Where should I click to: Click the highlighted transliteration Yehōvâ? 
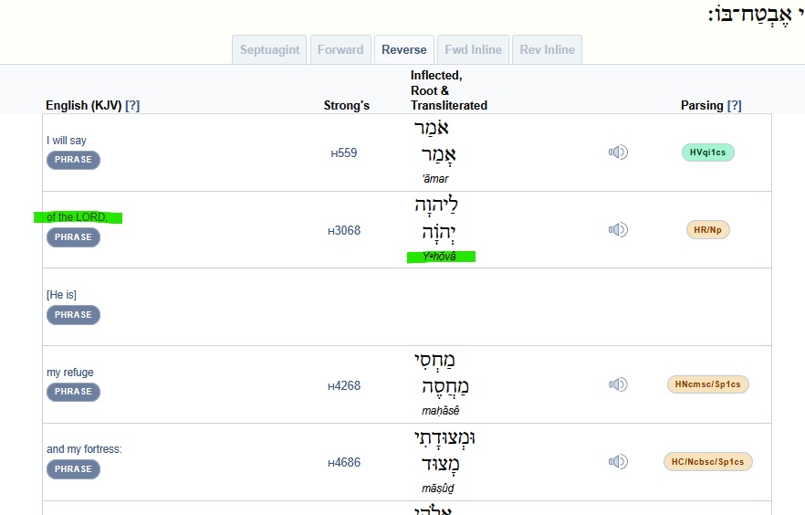[x=440, y=257]
